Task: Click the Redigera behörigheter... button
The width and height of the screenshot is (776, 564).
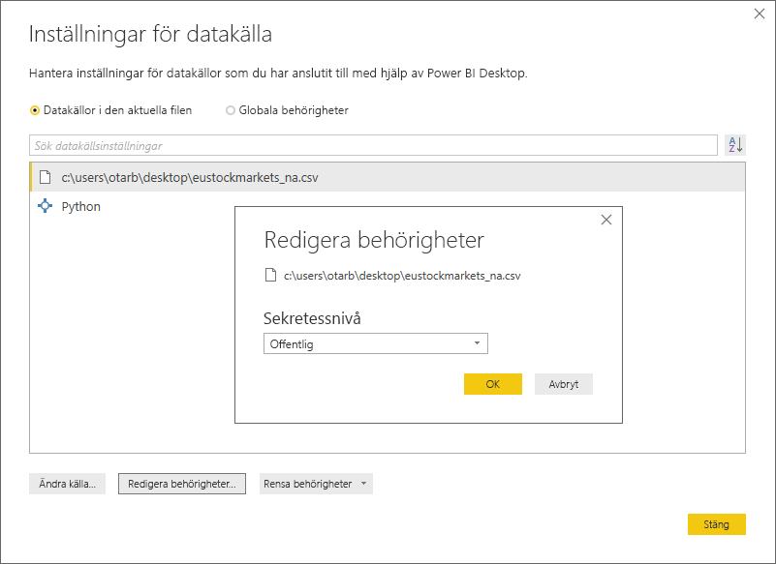Action: (182, 484)
